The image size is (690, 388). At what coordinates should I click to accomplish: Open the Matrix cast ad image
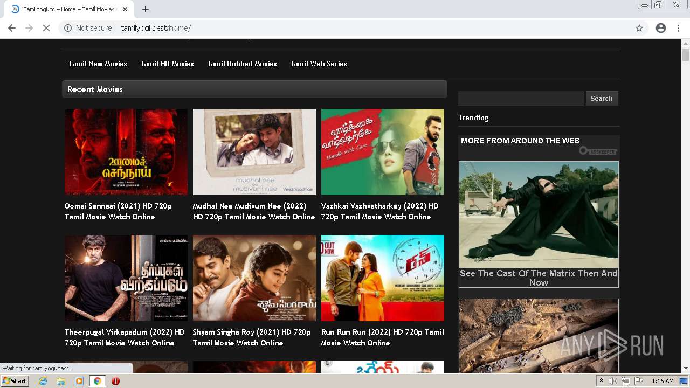pyautogui.click(x=539, y=214)
